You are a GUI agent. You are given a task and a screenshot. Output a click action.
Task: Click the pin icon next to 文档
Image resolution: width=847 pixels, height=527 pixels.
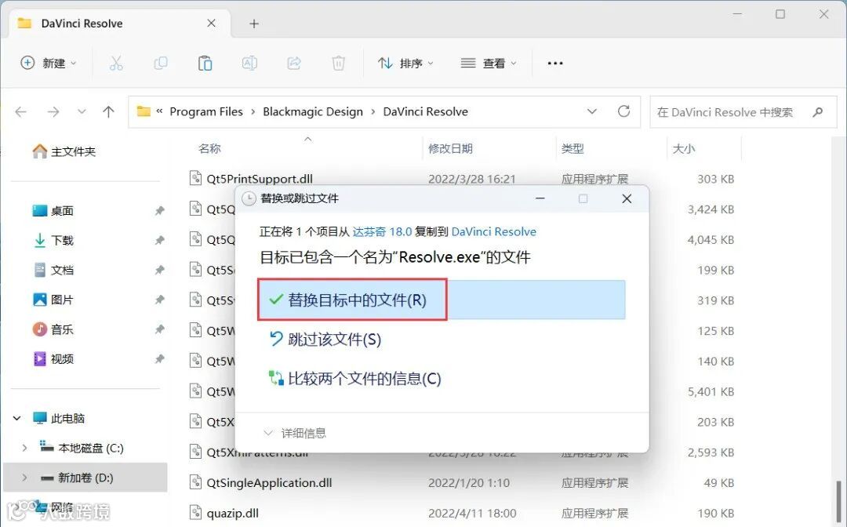coord(159,270)
